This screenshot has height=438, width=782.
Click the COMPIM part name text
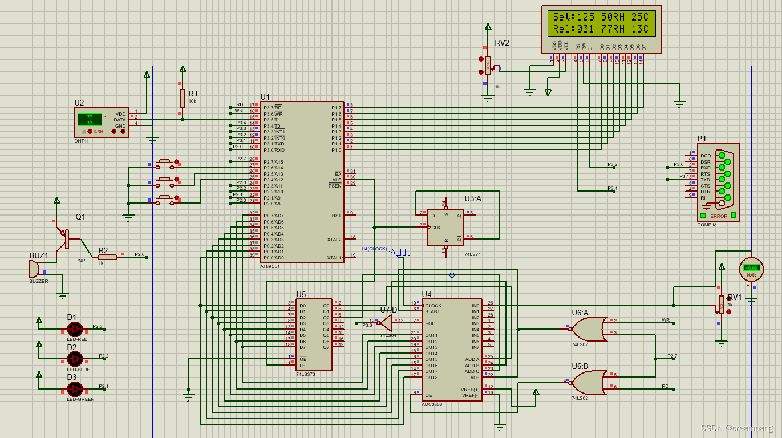(x=707, y=225)
